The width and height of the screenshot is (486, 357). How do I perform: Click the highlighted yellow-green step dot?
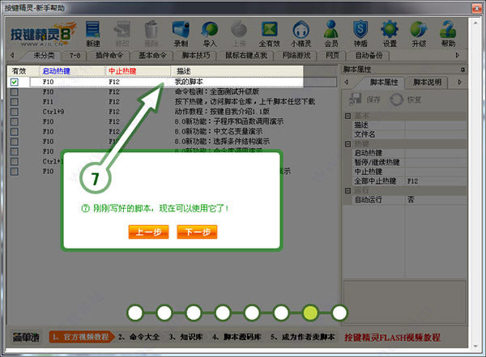coord(310,312)
